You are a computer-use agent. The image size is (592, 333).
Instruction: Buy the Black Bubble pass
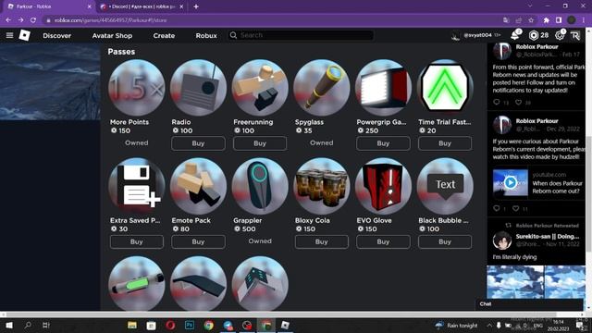click(x=445, y=241)
